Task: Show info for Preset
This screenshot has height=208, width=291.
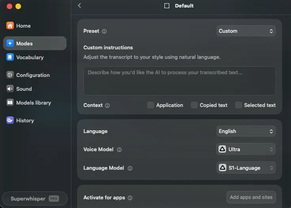Action: (x=104, y=31)
